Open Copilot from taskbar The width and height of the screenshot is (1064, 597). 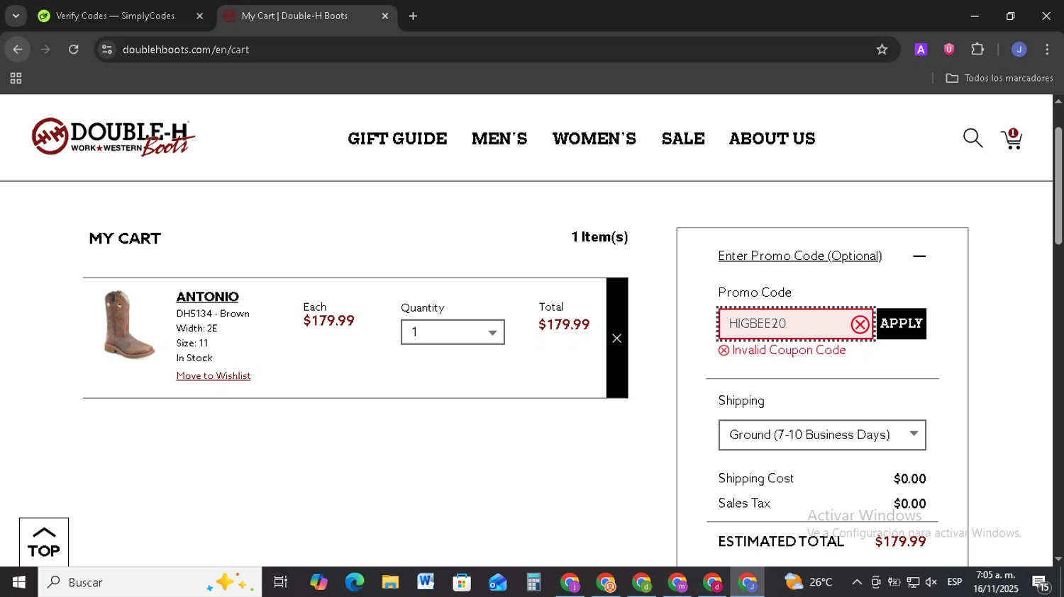pyautogui.click(x=318, y=582)
